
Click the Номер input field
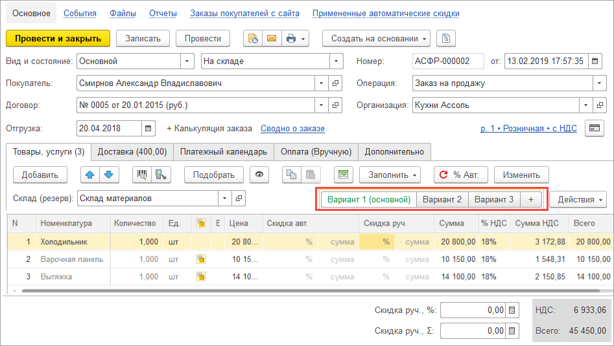pyautogui.click(x=448, y=61)
